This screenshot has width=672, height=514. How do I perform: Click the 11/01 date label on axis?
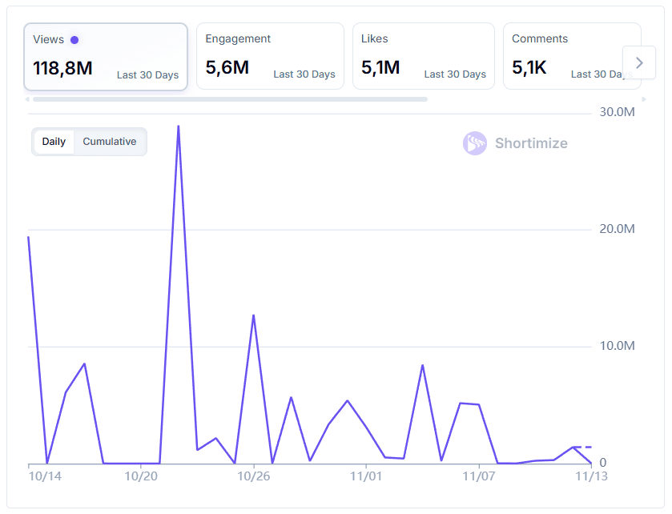(366, 476)
